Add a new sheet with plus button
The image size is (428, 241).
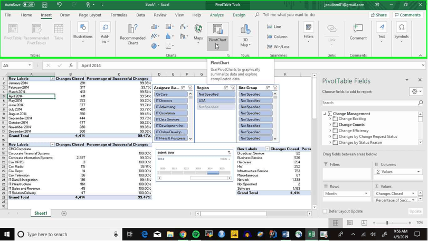64,214
